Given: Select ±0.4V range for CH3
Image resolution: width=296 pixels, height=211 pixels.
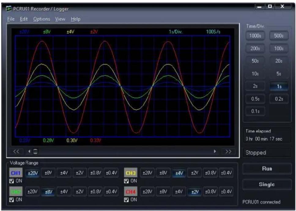Looking at the screenshot, I should [x=226, y=173].
